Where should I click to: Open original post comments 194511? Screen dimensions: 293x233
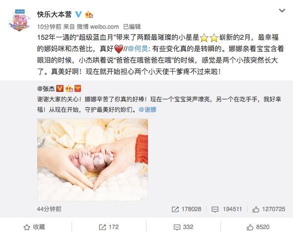coord(226,209)
